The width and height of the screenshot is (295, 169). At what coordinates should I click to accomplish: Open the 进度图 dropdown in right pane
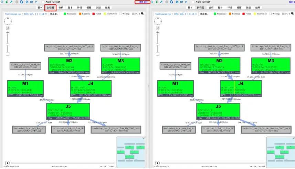(204, 14)
